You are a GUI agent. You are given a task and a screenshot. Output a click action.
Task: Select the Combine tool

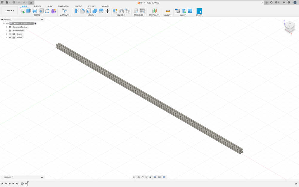pyautogui.click(x=95, y=11)
